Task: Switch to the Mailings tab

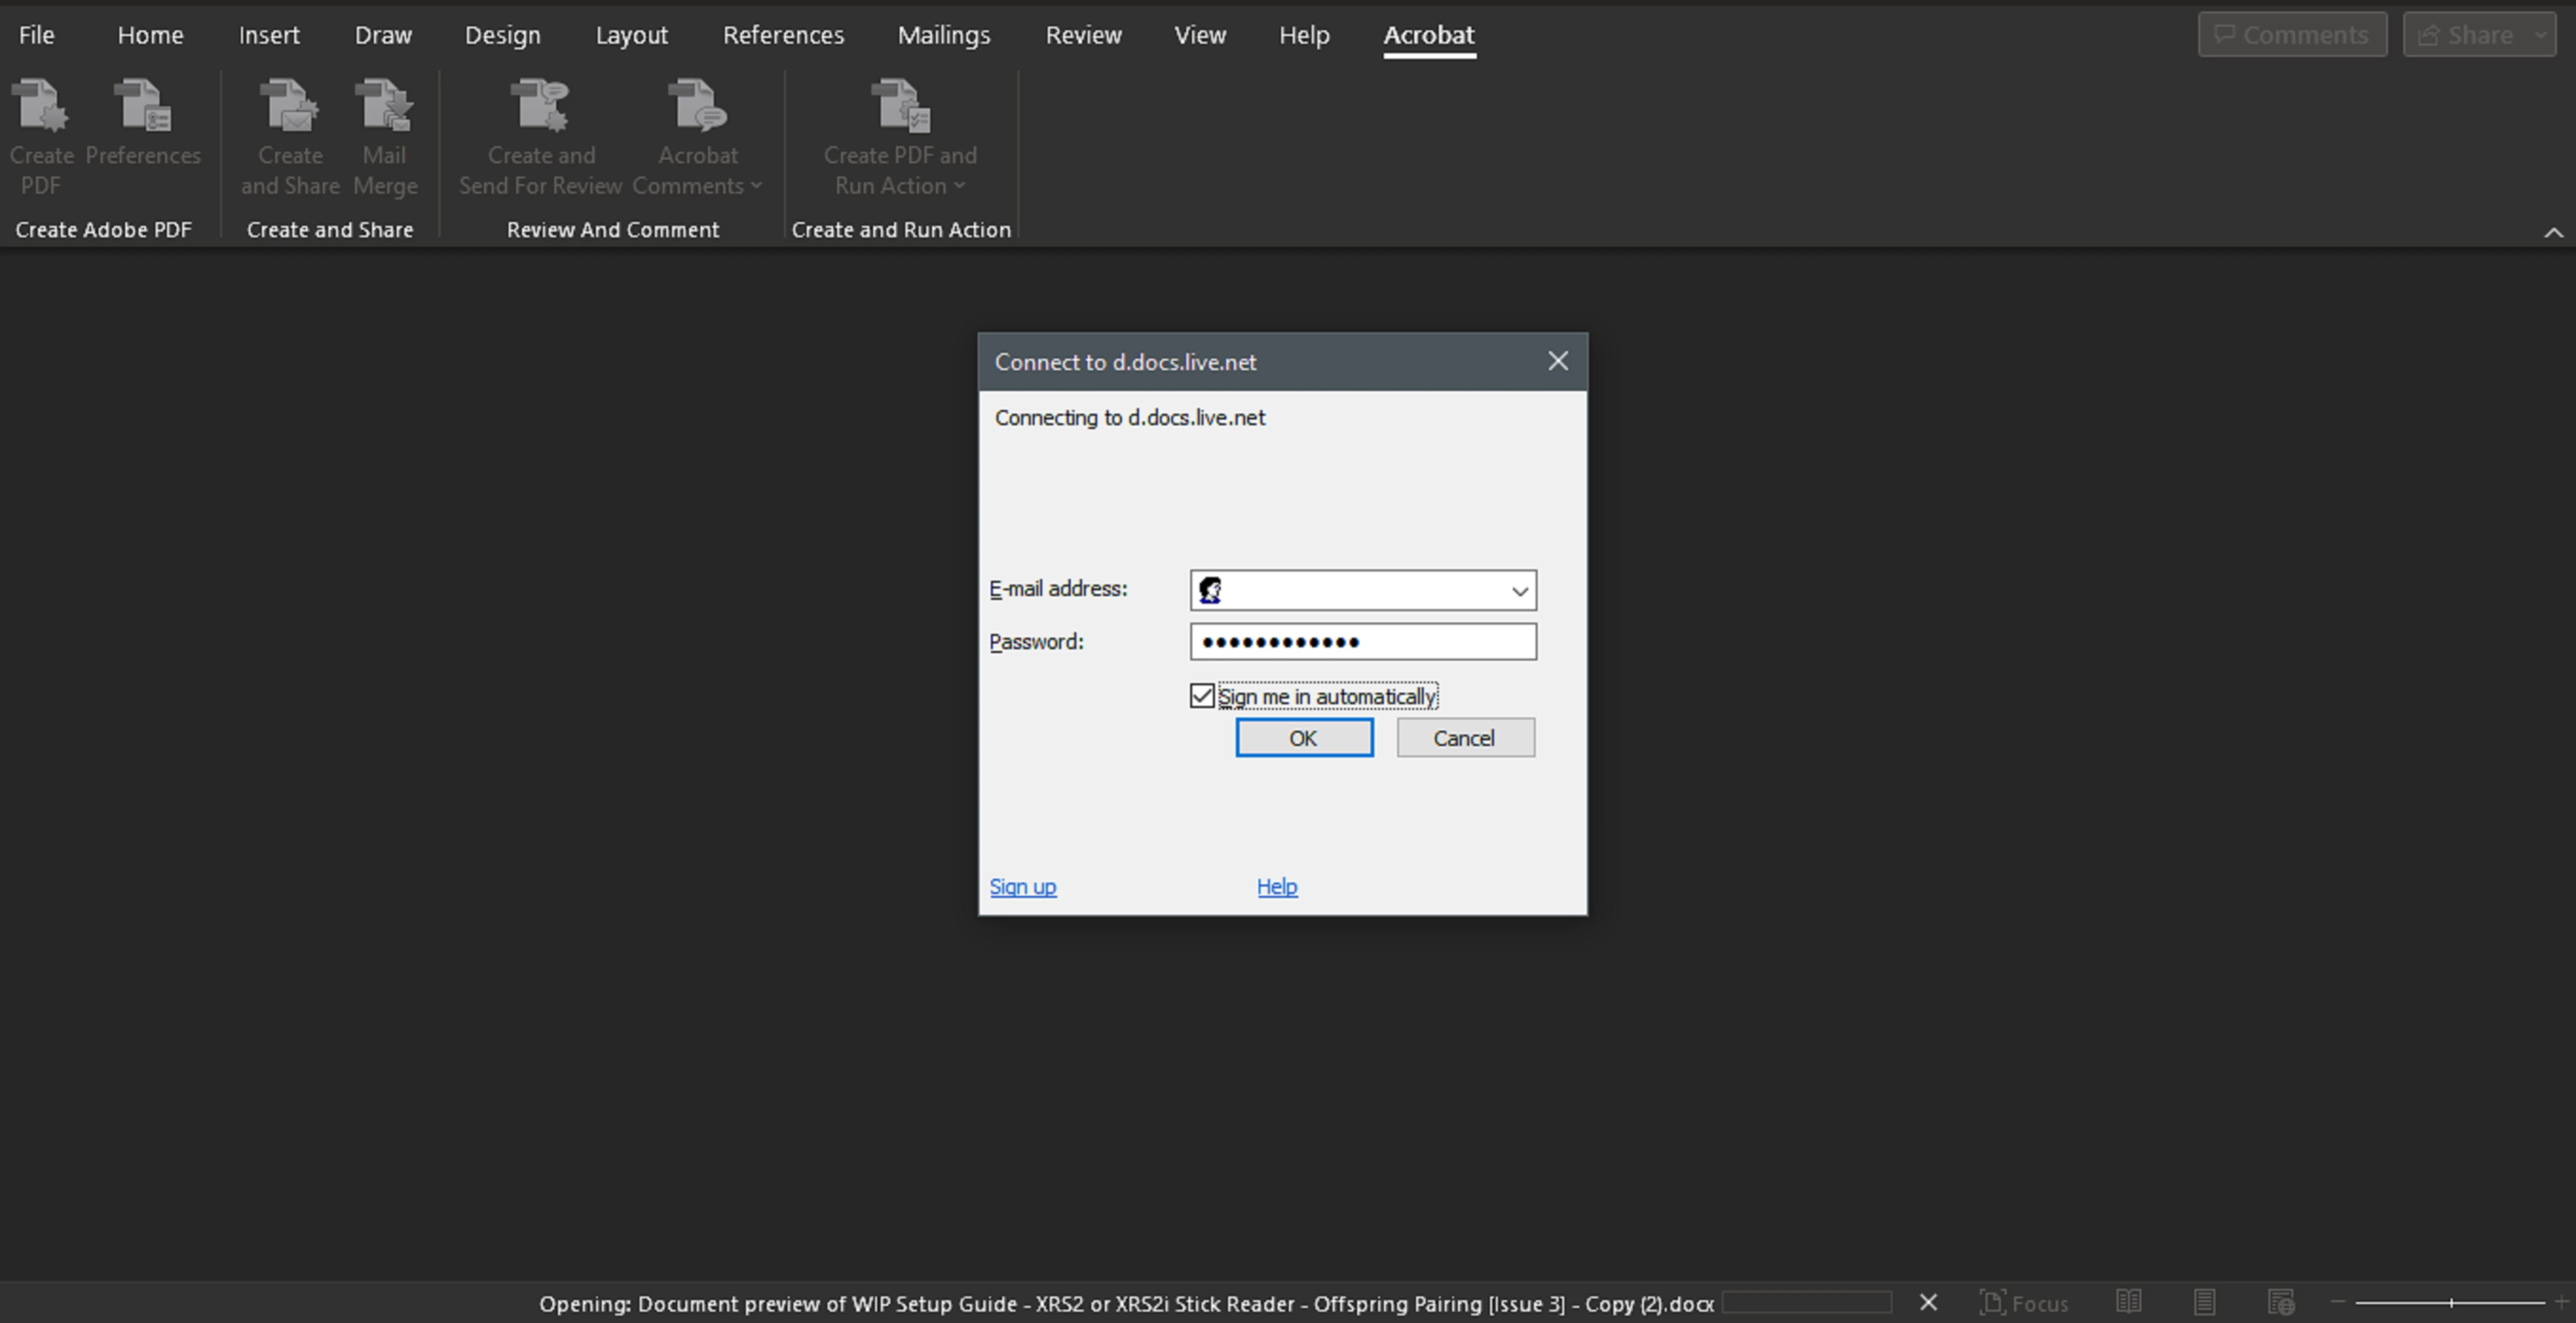Action: (943, 35)
